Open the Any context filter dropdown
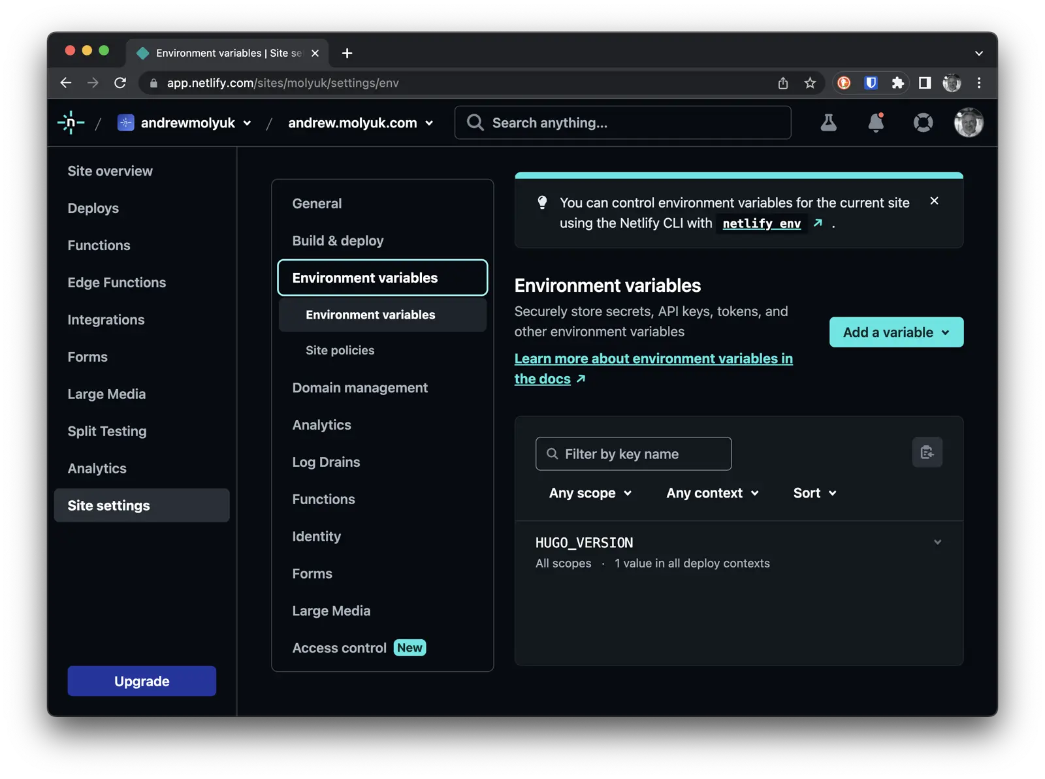Screen dimensions: 1045x779 [713, 493]
